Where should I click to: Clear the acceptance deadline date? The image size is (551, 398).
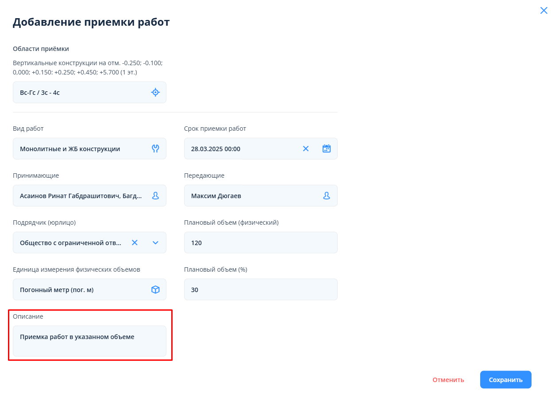click(x=306, y=148)
